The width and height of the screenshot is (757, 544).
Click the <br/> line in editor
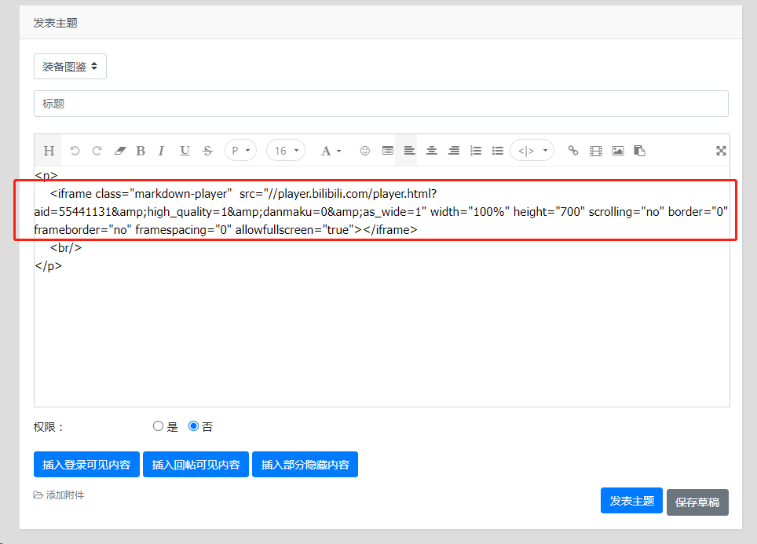[x=66, y=247]
